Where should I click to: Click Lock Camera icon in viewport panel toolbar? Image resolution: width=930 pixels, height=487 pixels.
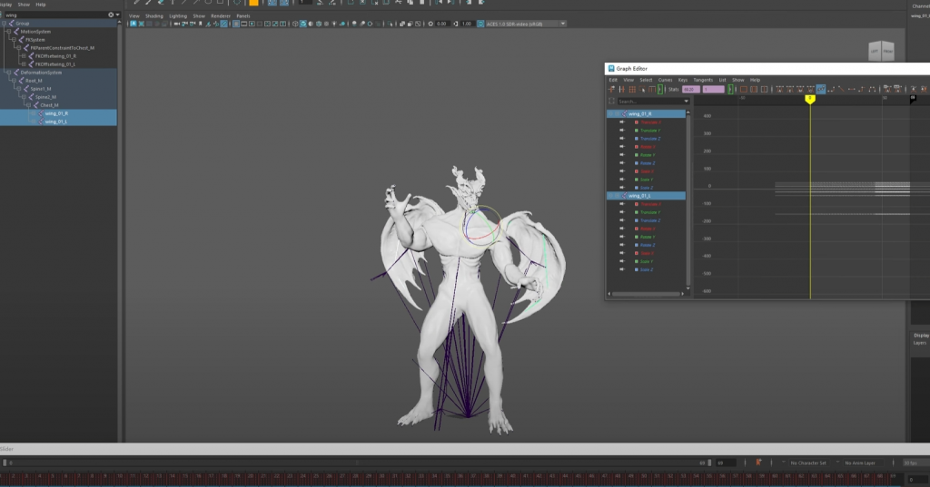(x=185, y=24)
